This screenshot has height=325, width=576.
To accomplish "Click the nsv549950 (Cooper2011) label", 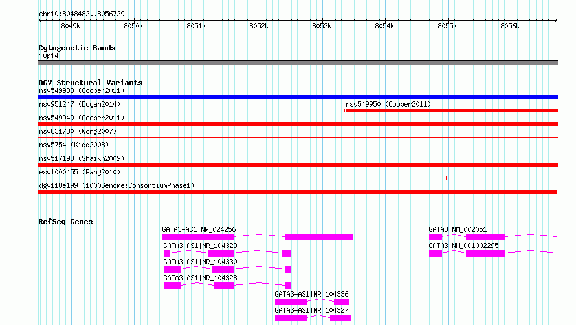I will tap(388, 104).
